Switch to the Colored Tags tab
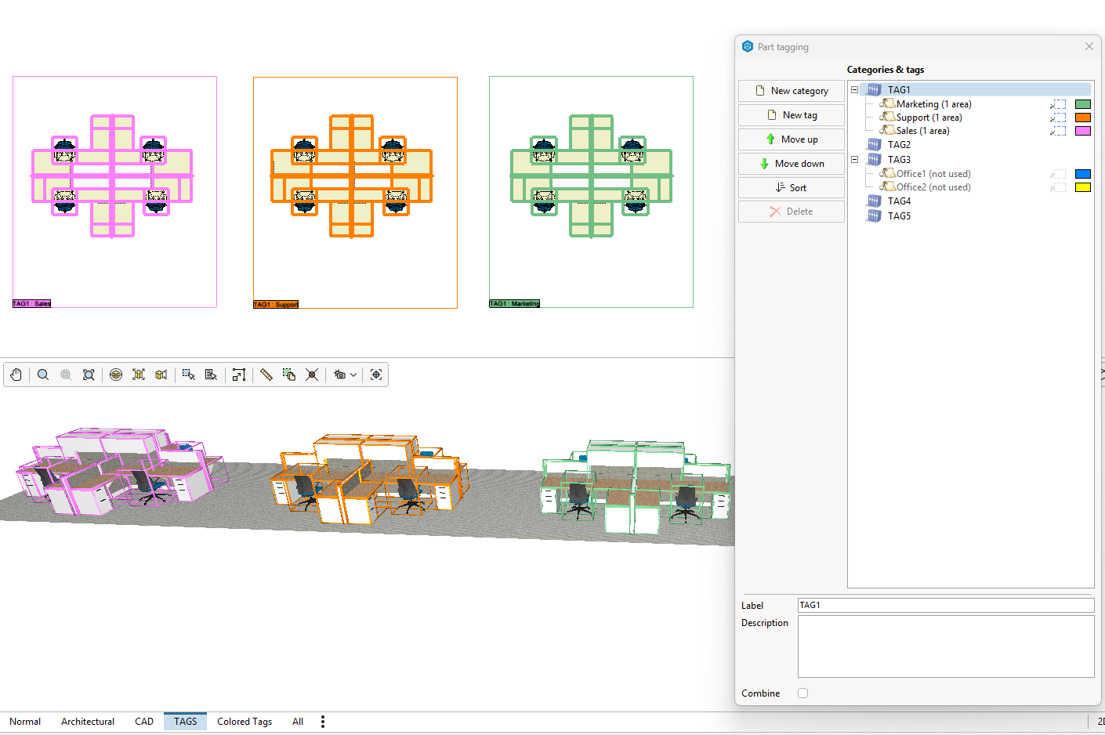The height and width of the screenshot is (735, 1105). click(245, 721)
